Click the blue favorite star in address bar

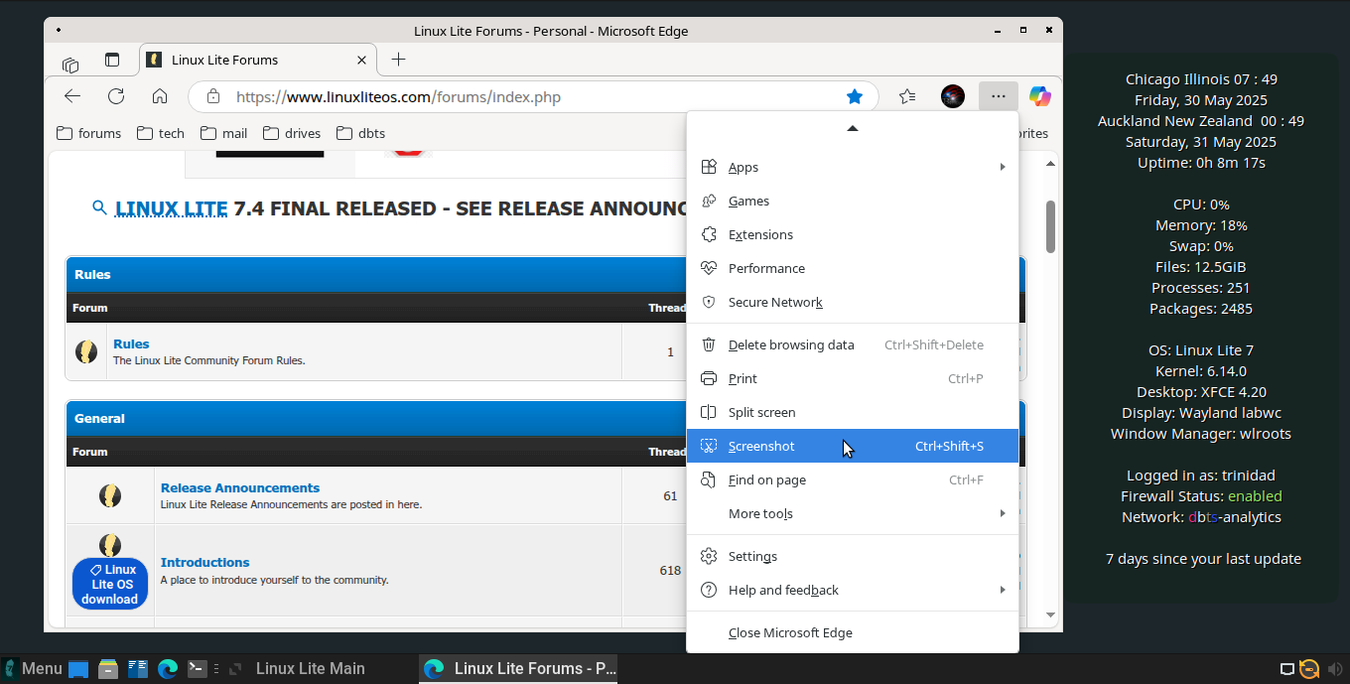(855, 96)
